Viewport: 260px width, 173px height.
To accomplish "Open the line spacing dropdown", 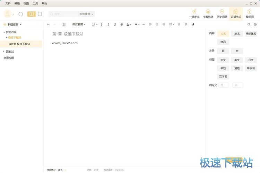I will [172, 24].
